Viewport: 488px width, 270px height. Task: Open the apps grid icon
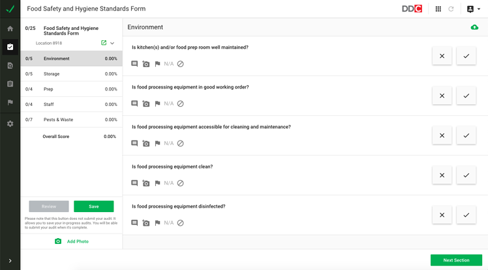coord(438,9)
